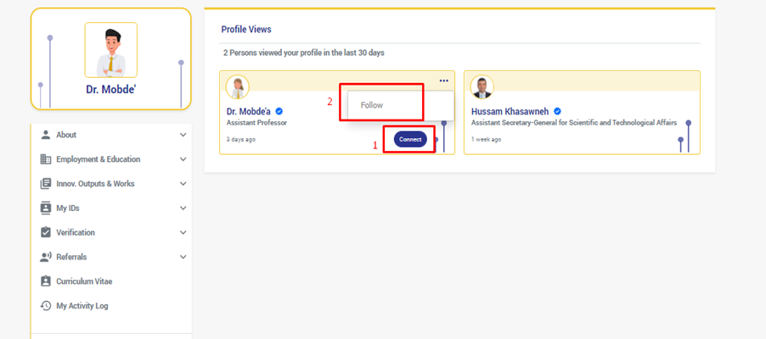Click the My Activity Log history icon

coord(46,306)
